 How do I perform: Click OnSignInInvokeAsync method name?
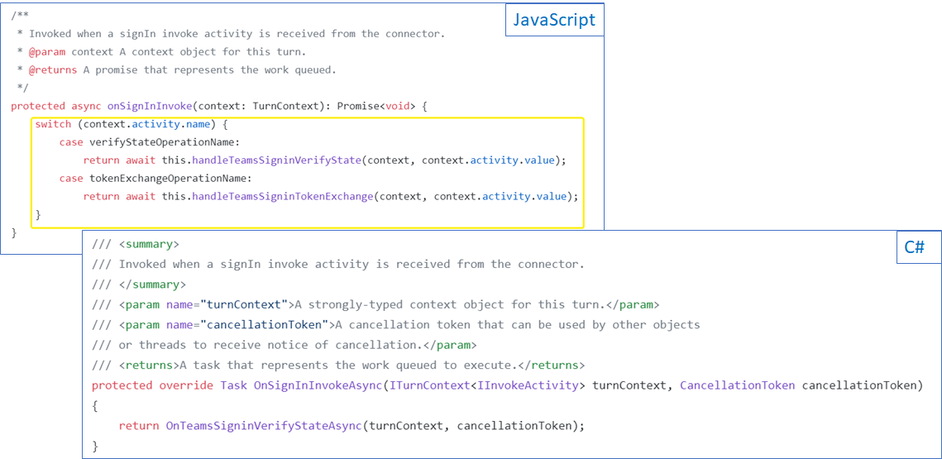318,385
